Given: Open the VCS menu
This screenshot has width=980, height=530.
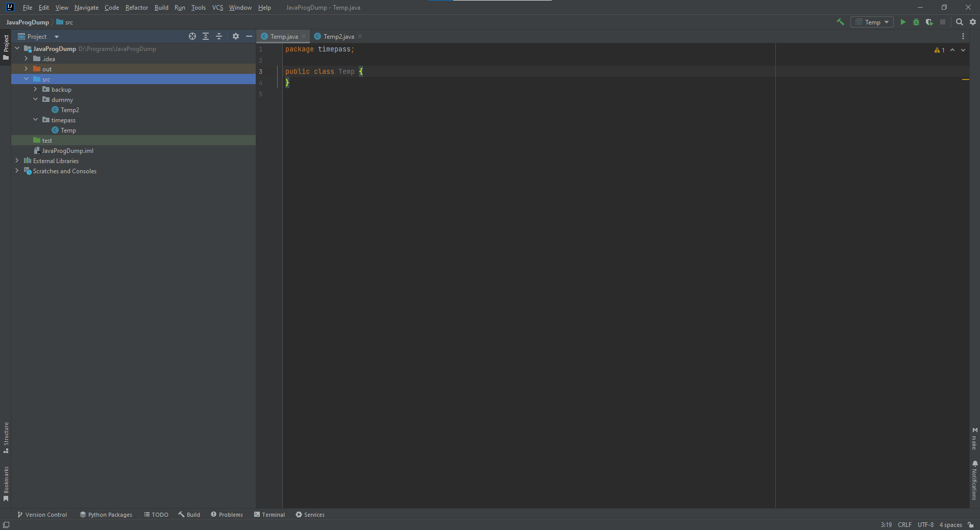Looking at the screenshot, I should click(x=218, y=8).
